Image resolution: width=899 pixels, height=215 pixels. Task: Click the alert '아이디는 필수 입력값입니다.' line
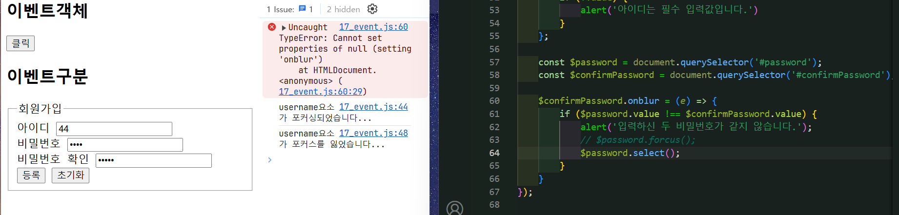669,10
